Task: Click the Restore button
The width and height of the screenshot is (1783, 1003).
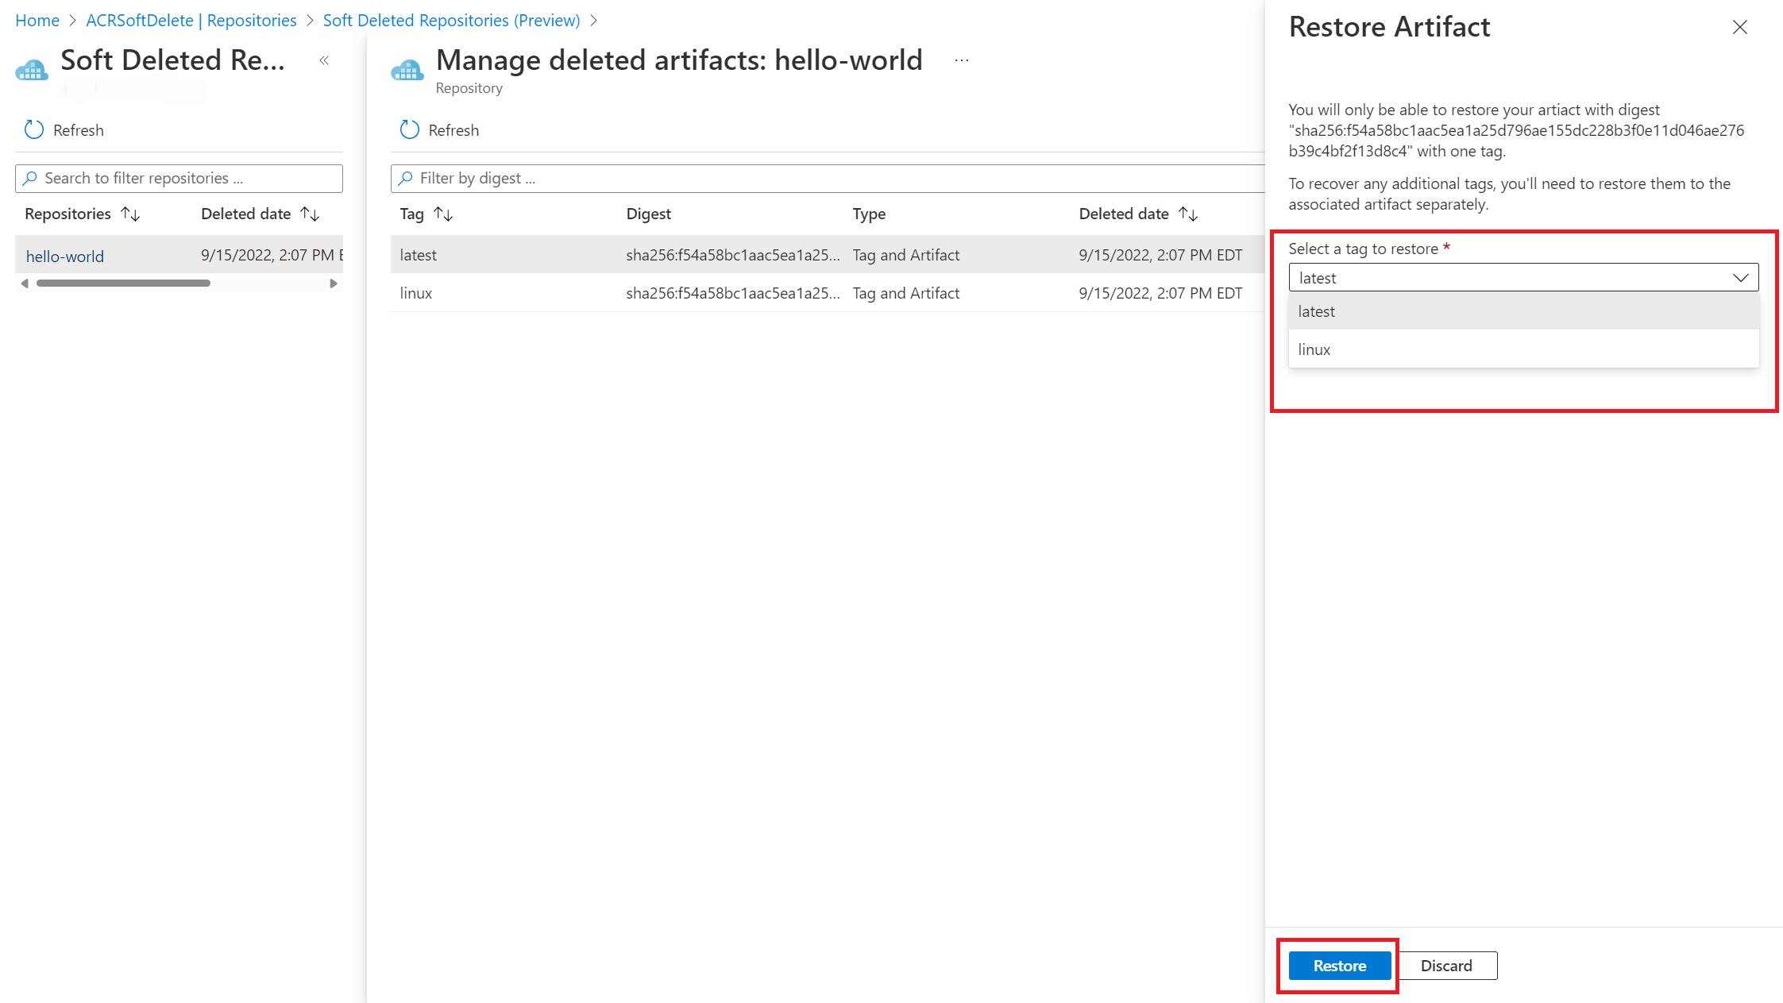Action: pos(1340,965)
